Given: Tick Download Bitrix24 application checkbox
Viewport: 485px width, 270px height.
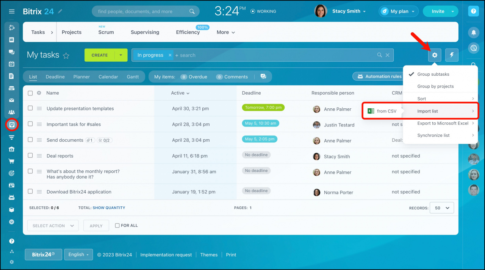Looking at the screenshot, I should [30, 191].
